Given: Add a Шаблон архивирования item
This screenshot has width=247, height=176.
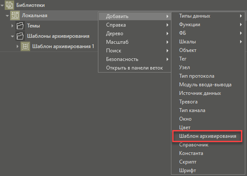Looking at the screenshot, I should [x=208, y=136].
